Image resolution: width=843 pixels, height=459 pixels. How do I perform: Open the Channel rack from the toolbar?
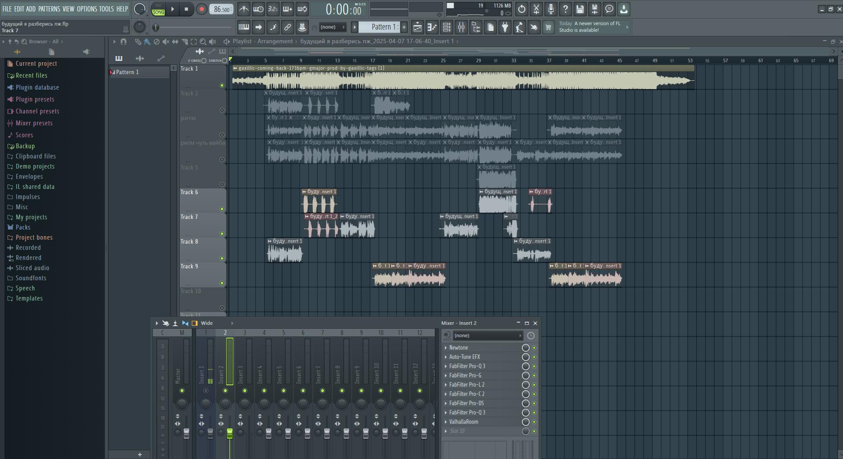447,27
